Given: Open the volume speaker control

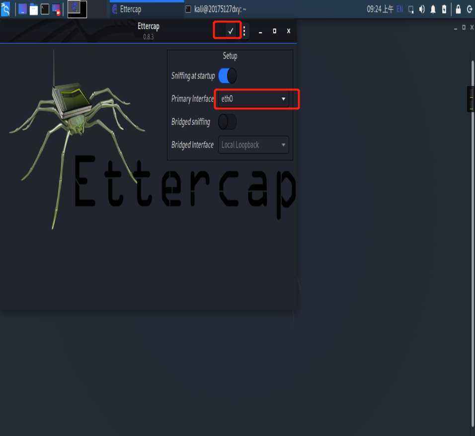Looking at the screenshot, I should 422,10.
